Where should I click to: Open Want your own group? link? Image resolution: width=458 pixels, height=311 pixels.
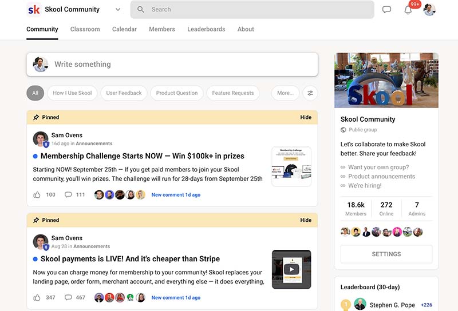[x=378, y=167]
